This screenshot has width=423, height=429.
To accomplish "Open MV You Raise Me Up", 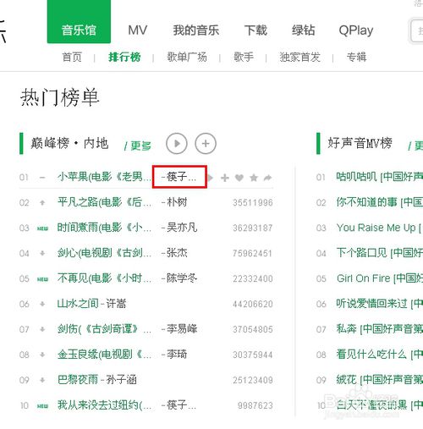I will 379,228.
